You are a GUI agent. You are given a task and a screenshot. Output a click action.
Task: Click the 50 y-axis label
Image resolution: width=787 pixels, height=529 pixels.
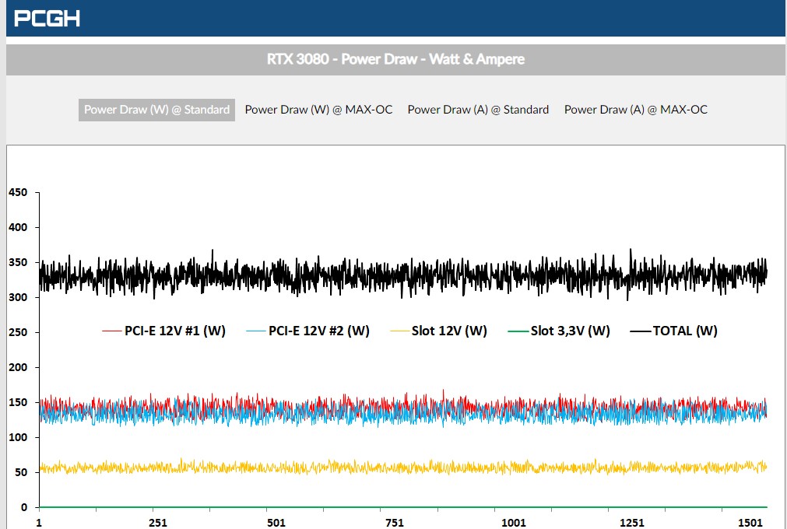click(20, 473)
